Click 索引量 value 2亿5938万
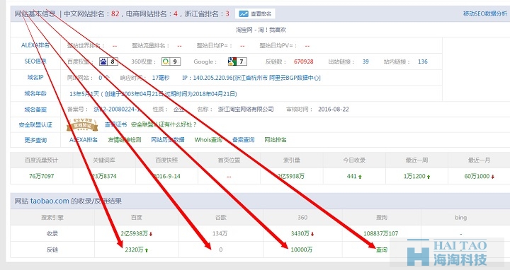This screenshot has width=510, height=270. pos(291,176)
